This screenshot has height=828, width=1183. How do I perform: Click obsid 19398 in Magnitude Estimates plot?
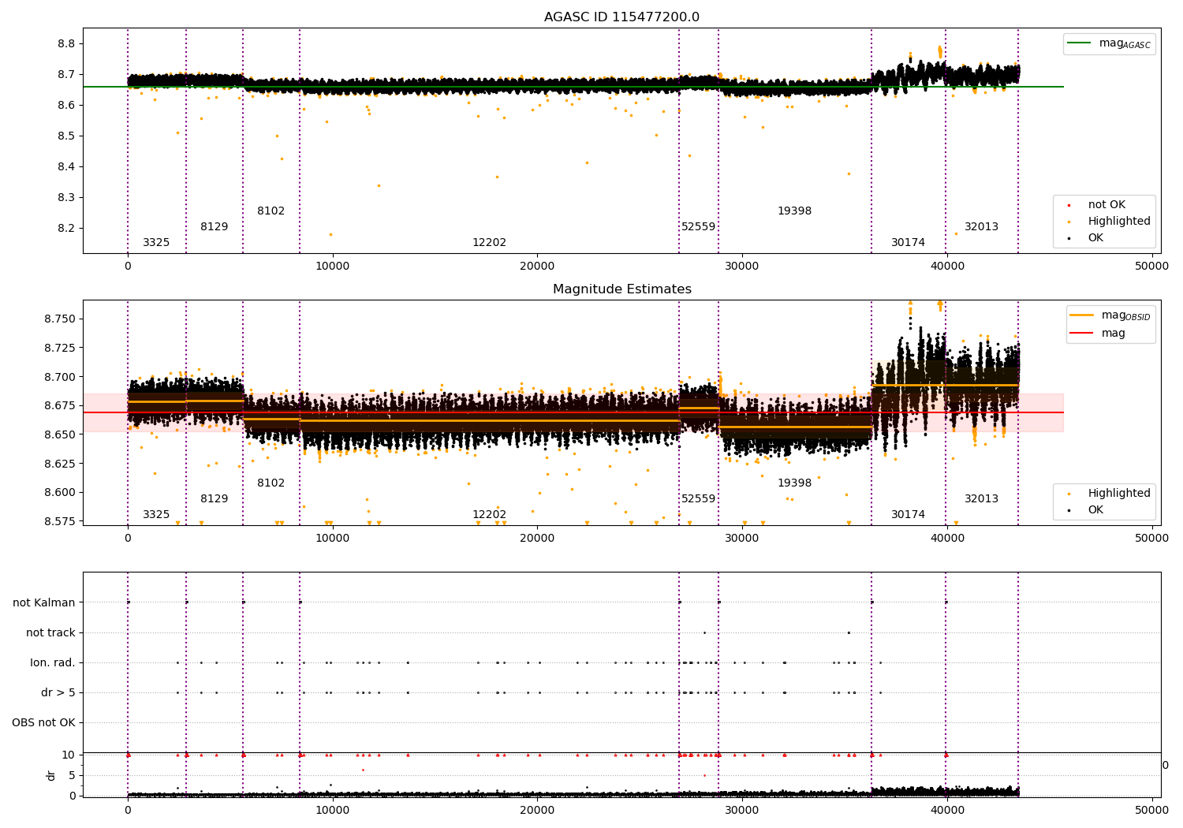[794, 483]
